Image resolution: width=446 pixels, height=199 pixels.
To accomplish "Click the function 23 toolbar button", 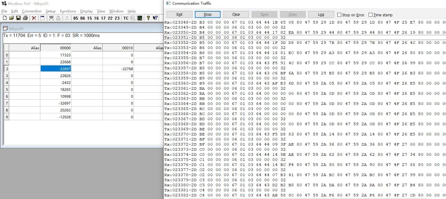I will pos(117,18).
